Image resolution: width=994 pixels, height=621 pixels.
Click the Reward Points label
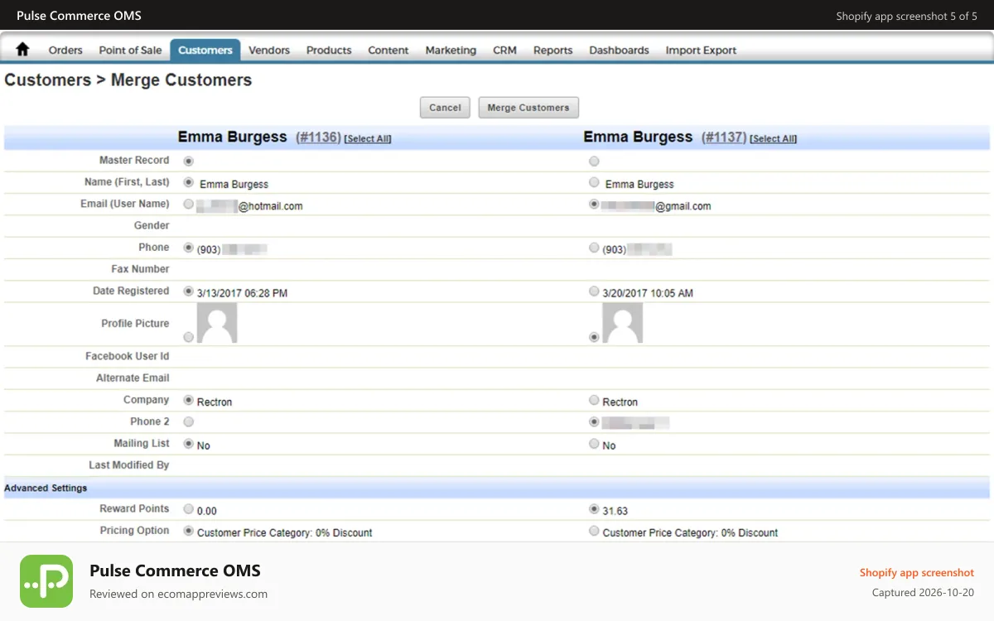134,509
